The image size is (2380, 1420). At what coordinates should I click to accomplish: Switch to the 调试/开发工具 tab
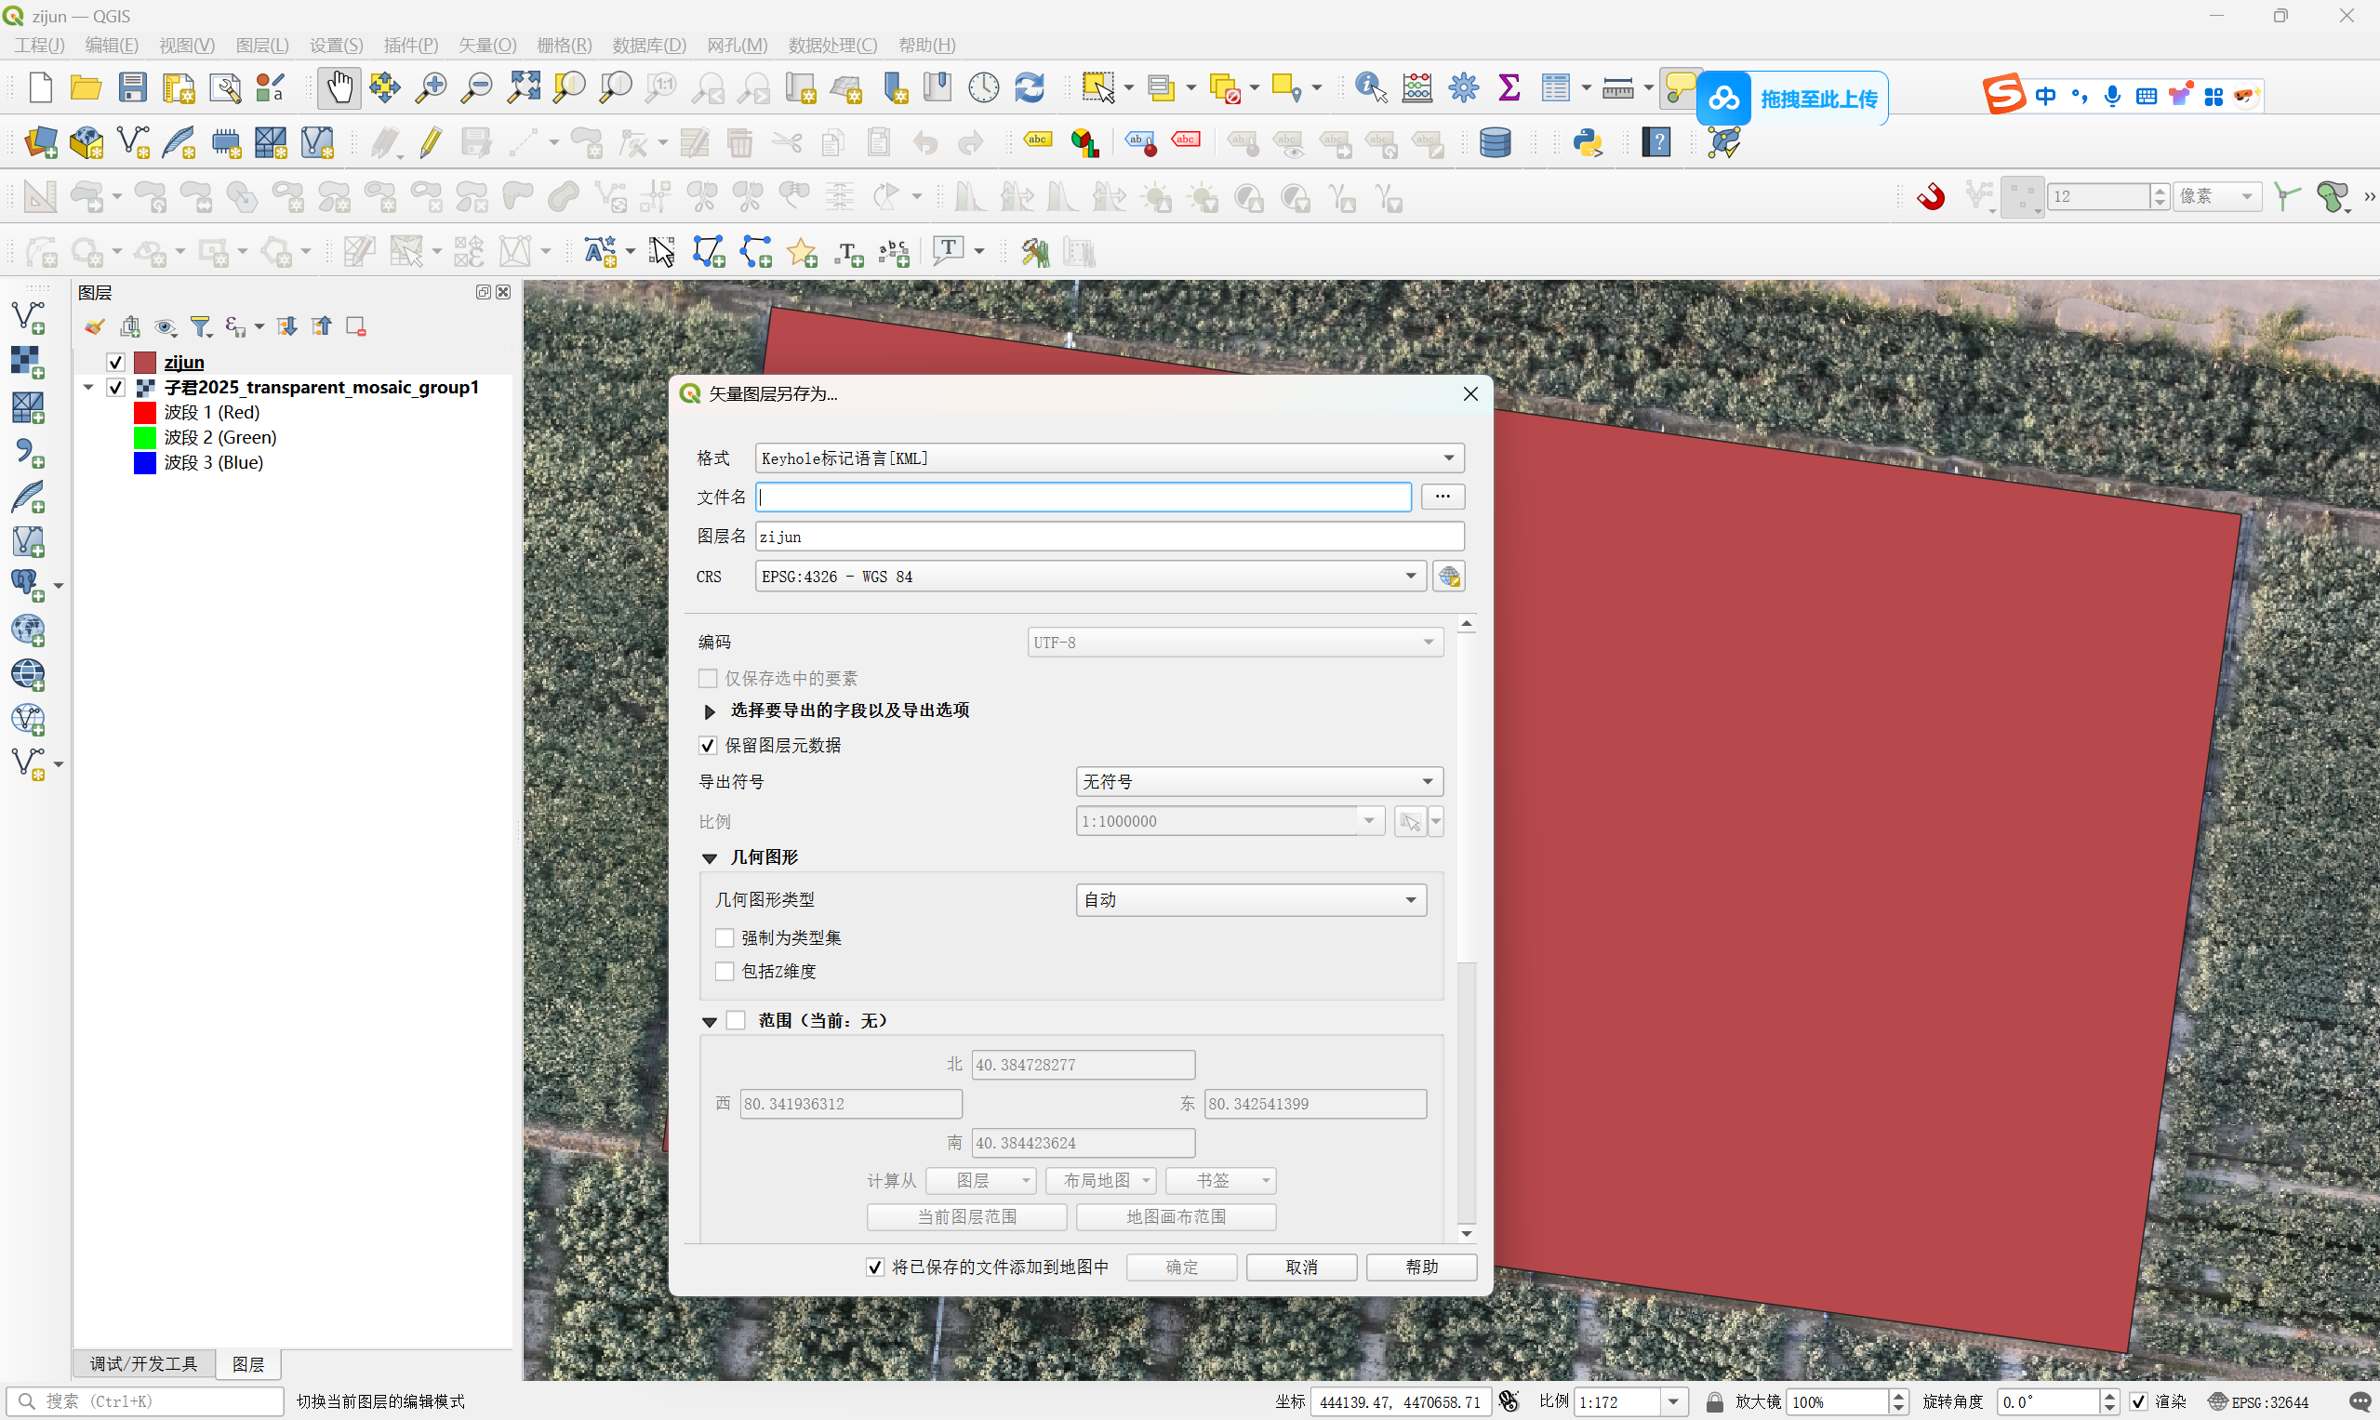[x=143, y=1363]
